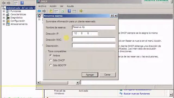This screenshot has width=174, height=98.
Task: Select the Sólo BOOTP radio button
Action: coord(51,65)
